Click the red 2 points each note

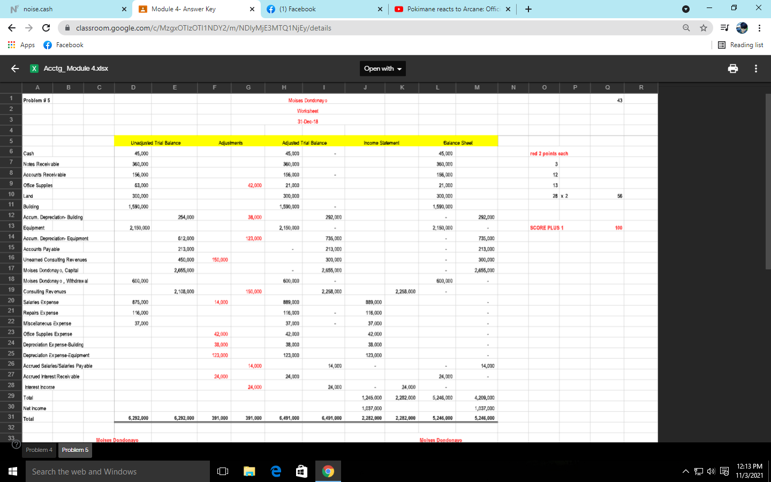click(x=549, y=153)
